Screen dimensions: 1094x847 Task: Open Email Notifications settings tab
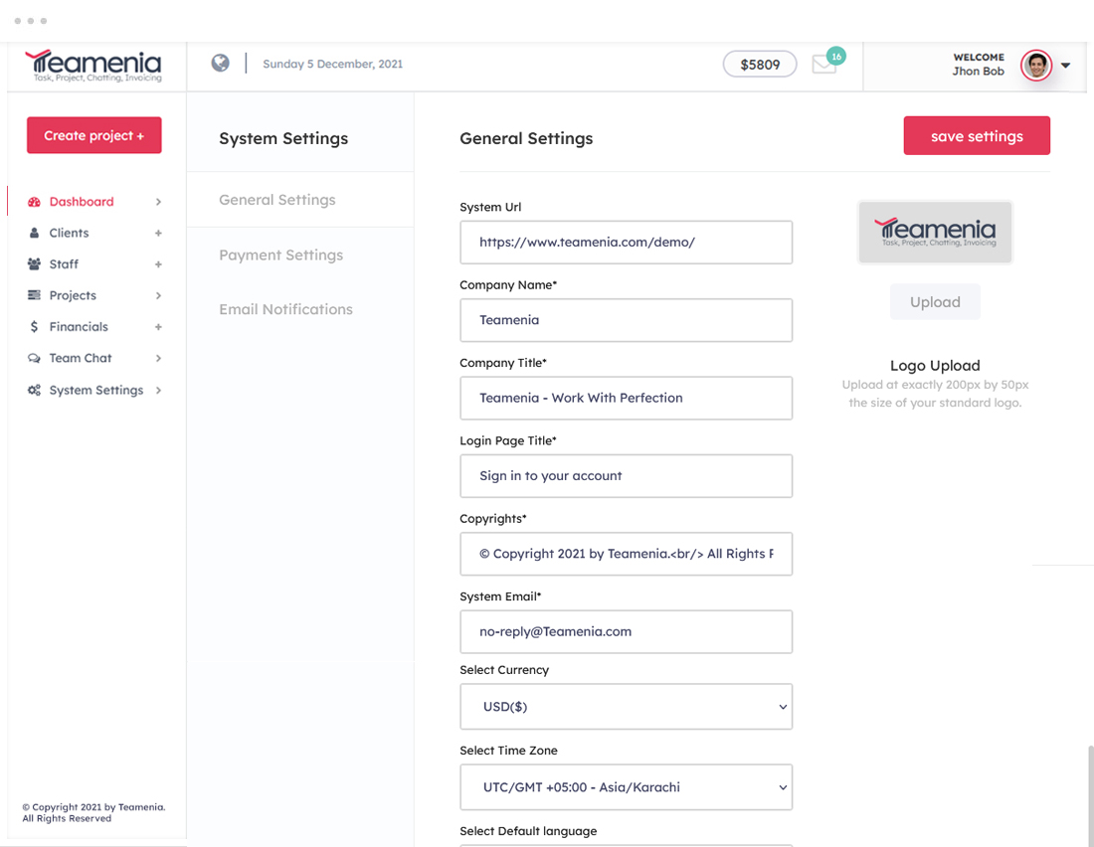[285, 309]
